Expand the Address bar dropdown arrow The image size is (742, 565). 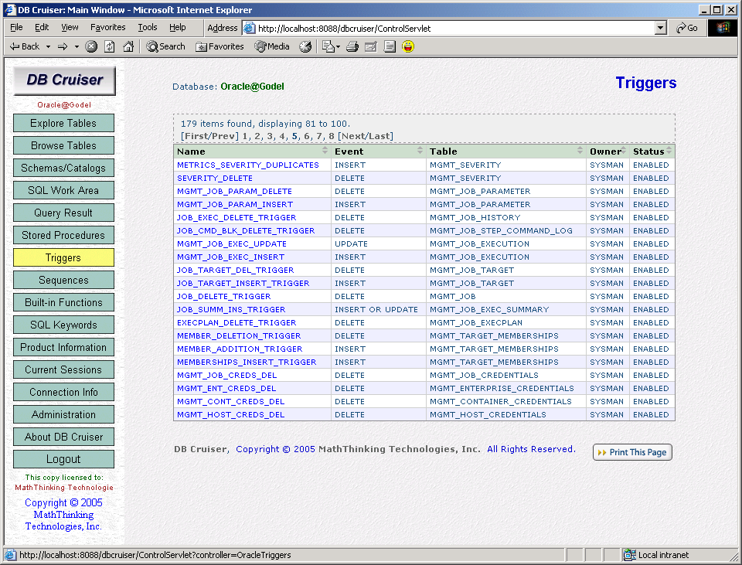[x=660, y=28]
